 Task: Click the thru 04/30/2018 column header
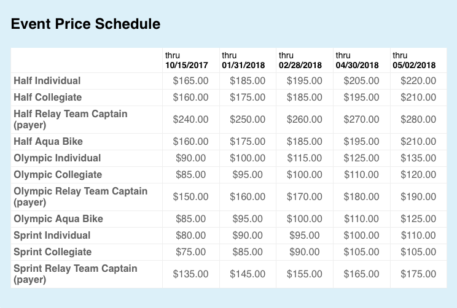click(x=357, y=60)
